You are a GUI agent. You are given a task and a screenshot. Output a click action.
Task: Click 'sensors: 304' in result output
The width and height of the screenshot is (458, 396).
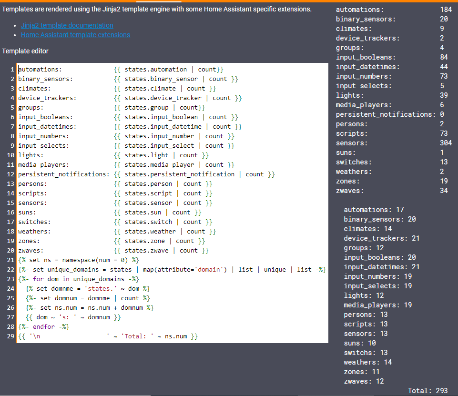coord(394,143)
